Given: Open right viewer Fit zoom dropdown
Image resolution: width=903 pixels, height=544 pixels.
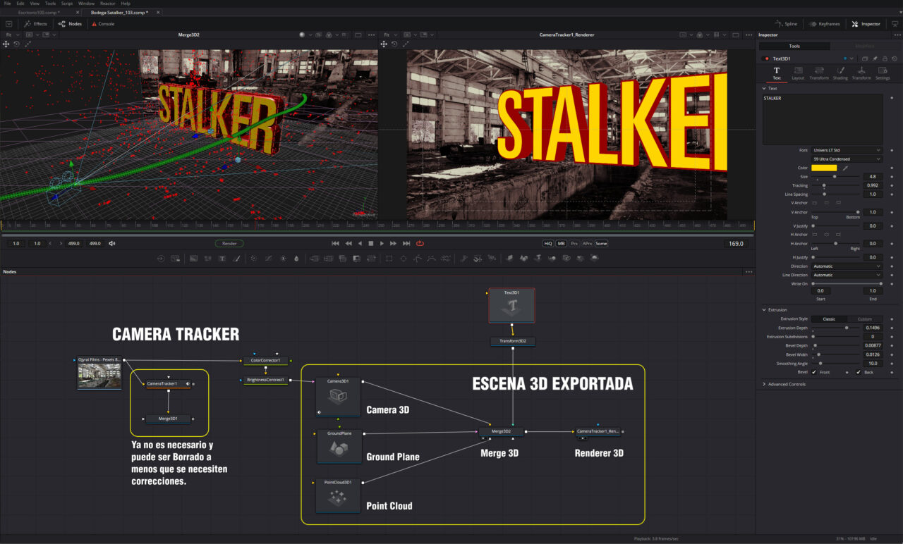Looking at the screenshot, I should coord(389,35).
